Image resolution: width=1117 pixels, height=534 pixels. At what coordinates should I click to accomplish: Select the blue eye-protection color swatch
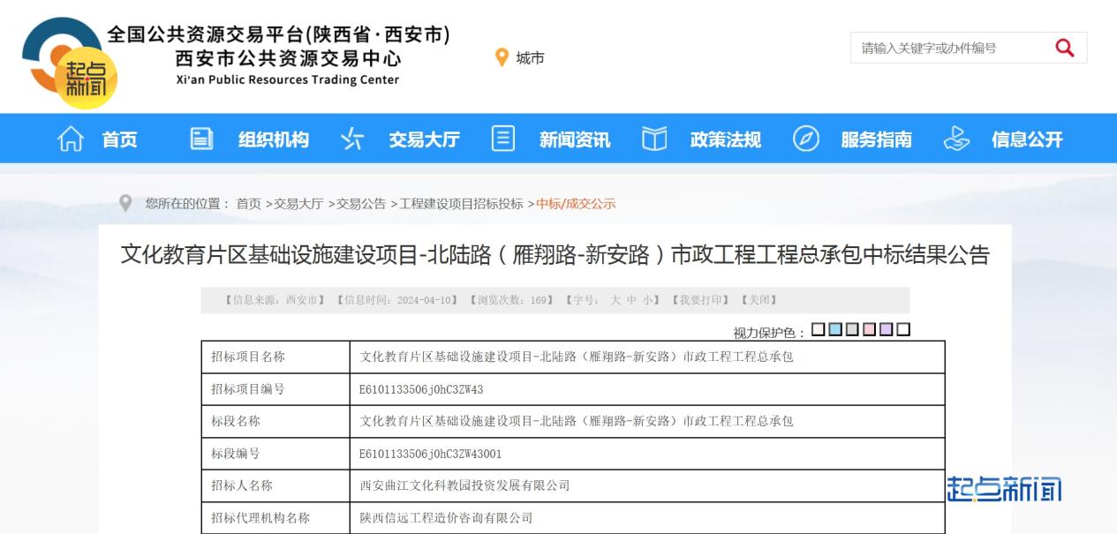(x=835, y=330)
